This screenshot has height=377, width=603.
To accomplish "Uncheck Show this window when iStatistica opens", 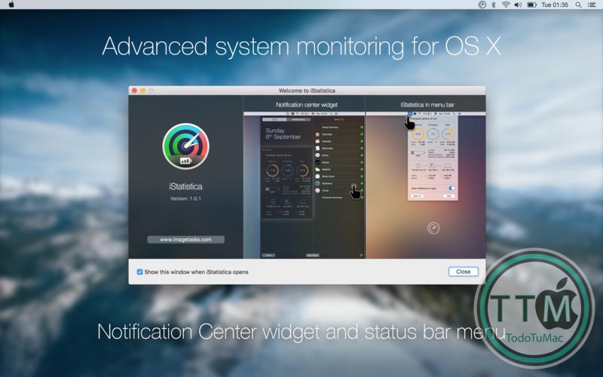I will coord(139,271).
